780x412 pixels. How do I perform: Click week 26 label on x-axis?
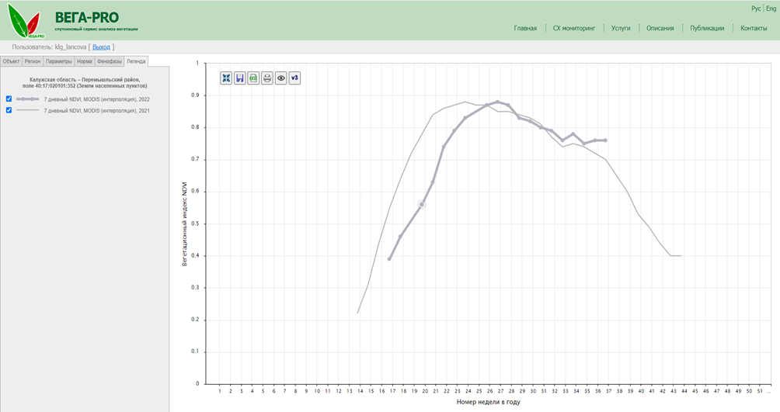[x=490, y=391]
